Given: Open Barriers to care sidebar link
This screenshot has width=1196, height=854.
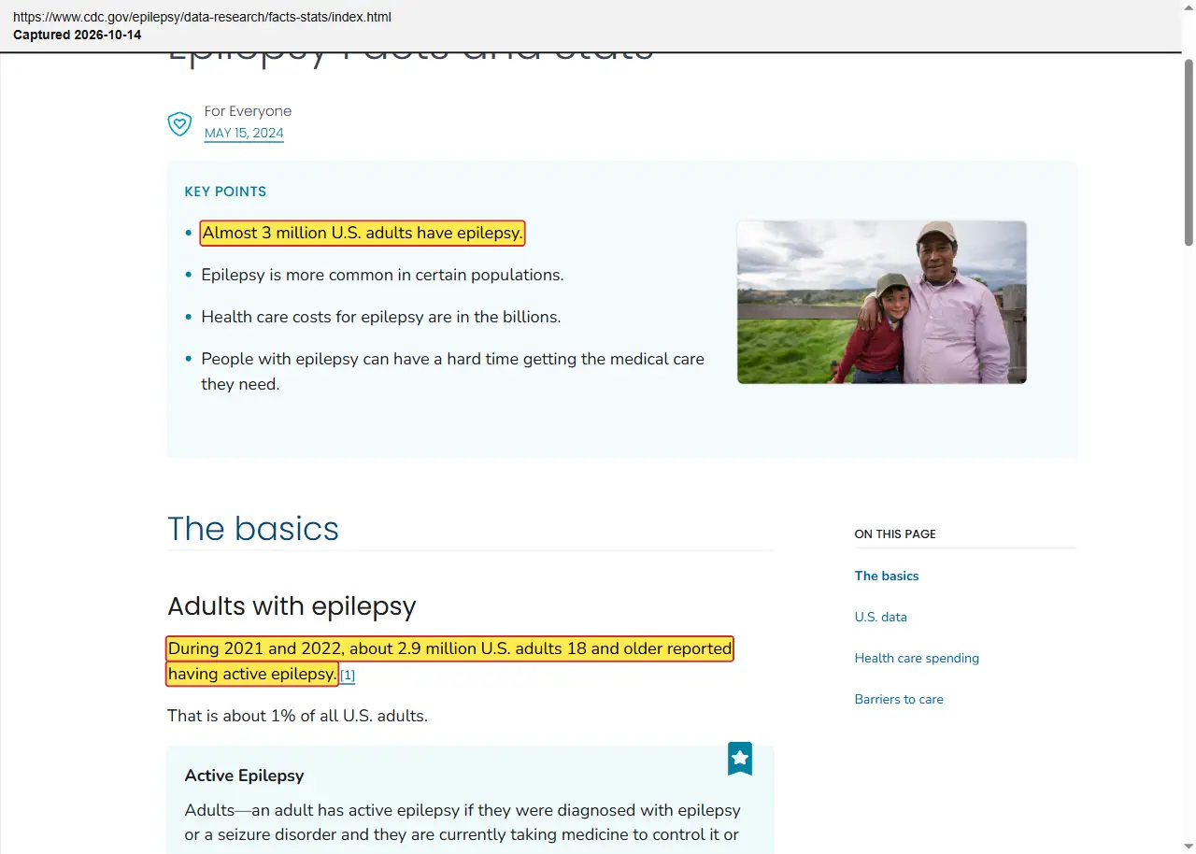Looking at the screenshot, I should point(899,699).
